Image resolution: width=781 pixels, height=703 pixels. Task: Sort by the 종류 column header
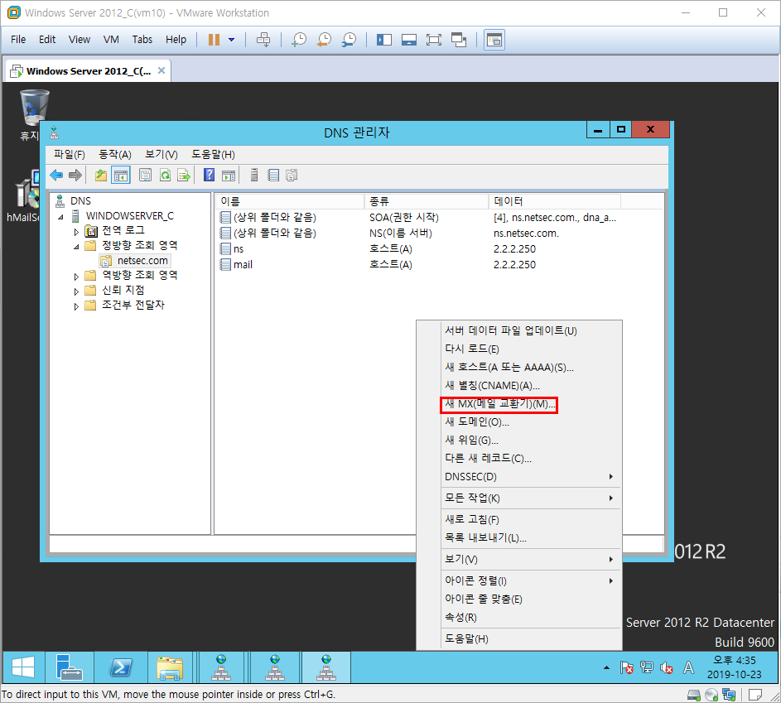click(427, 201)
